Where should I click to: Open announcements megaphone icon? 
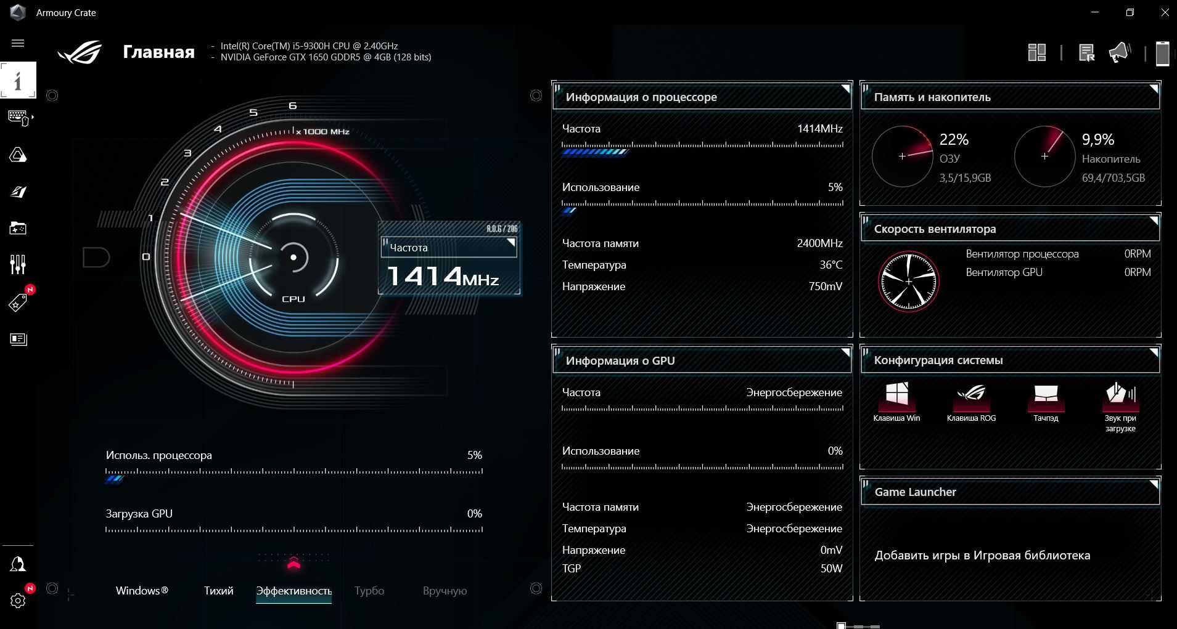click(1119, 52)
